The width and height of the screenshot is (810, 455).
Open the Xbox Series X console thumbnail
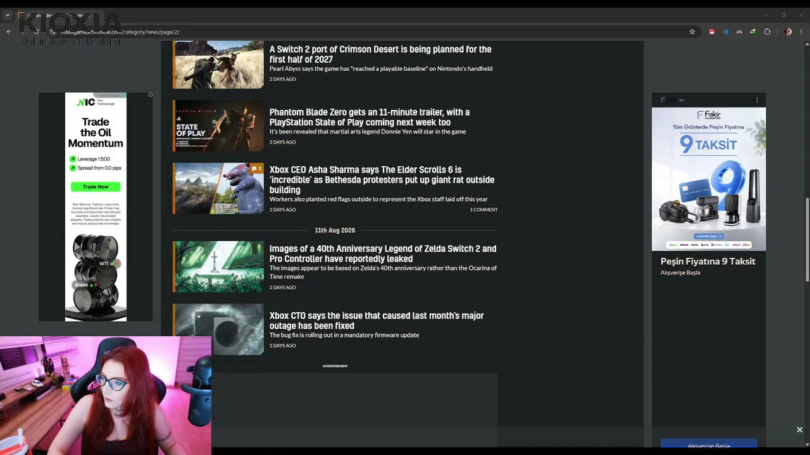click(x=218, y=329)
